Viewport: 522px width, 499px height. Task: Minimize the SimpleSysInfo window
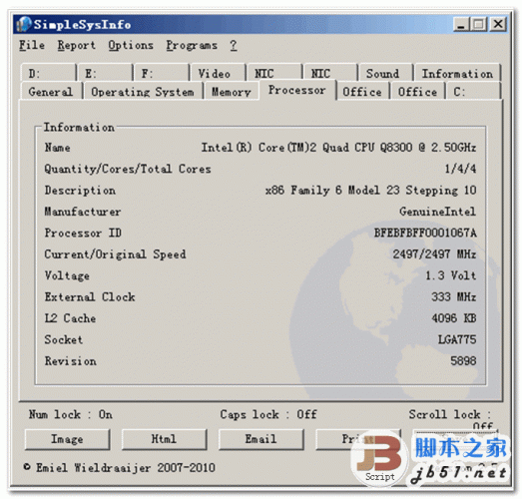click(461, 24)
